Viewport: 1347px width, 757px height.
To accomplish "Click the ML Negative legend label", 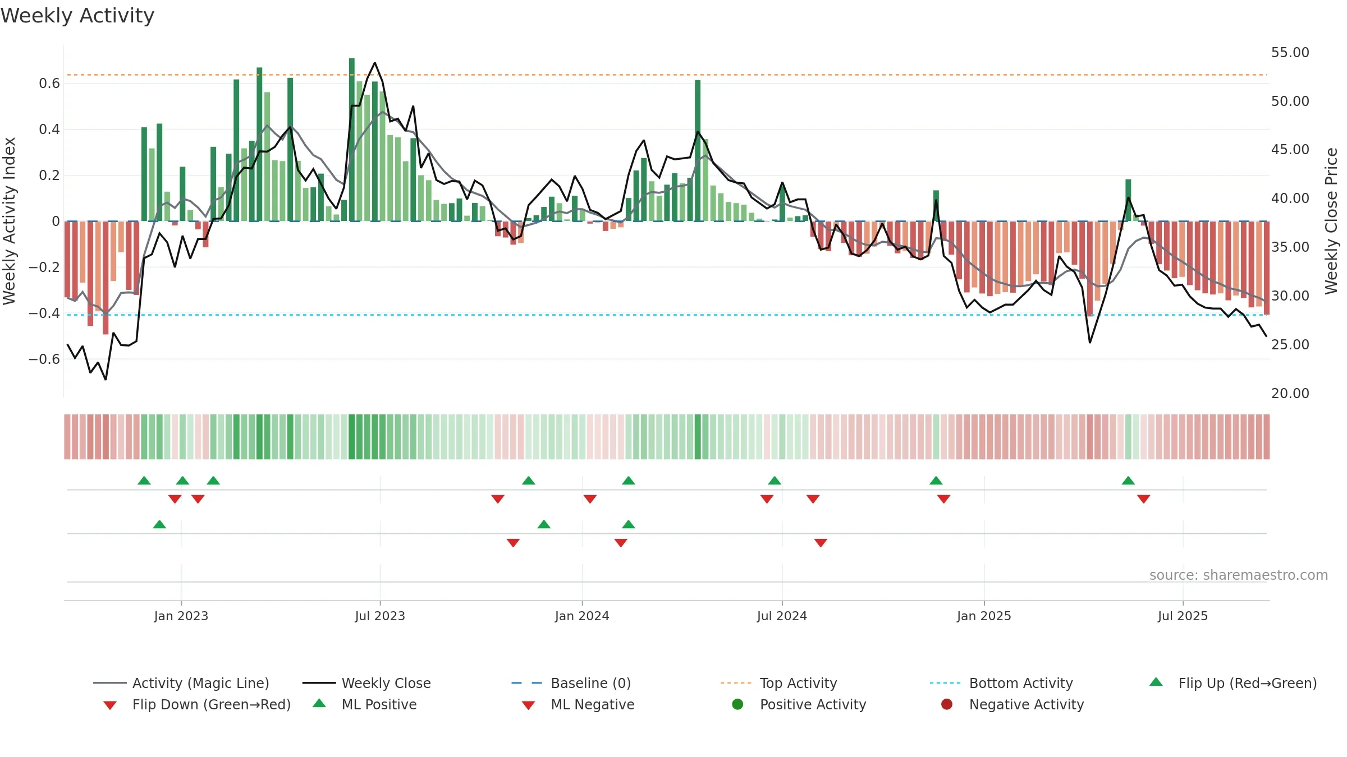I will pos(593,704).
